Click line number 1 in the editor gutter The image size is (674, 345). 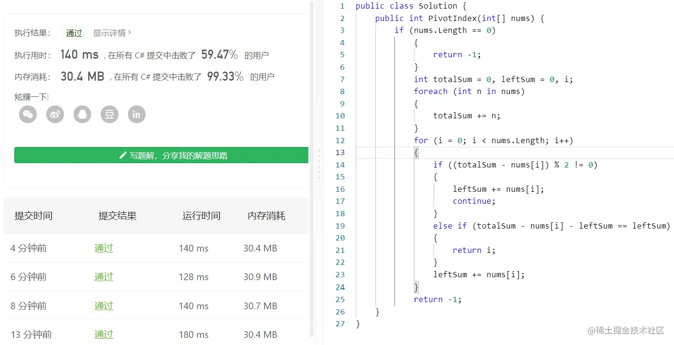342,6
